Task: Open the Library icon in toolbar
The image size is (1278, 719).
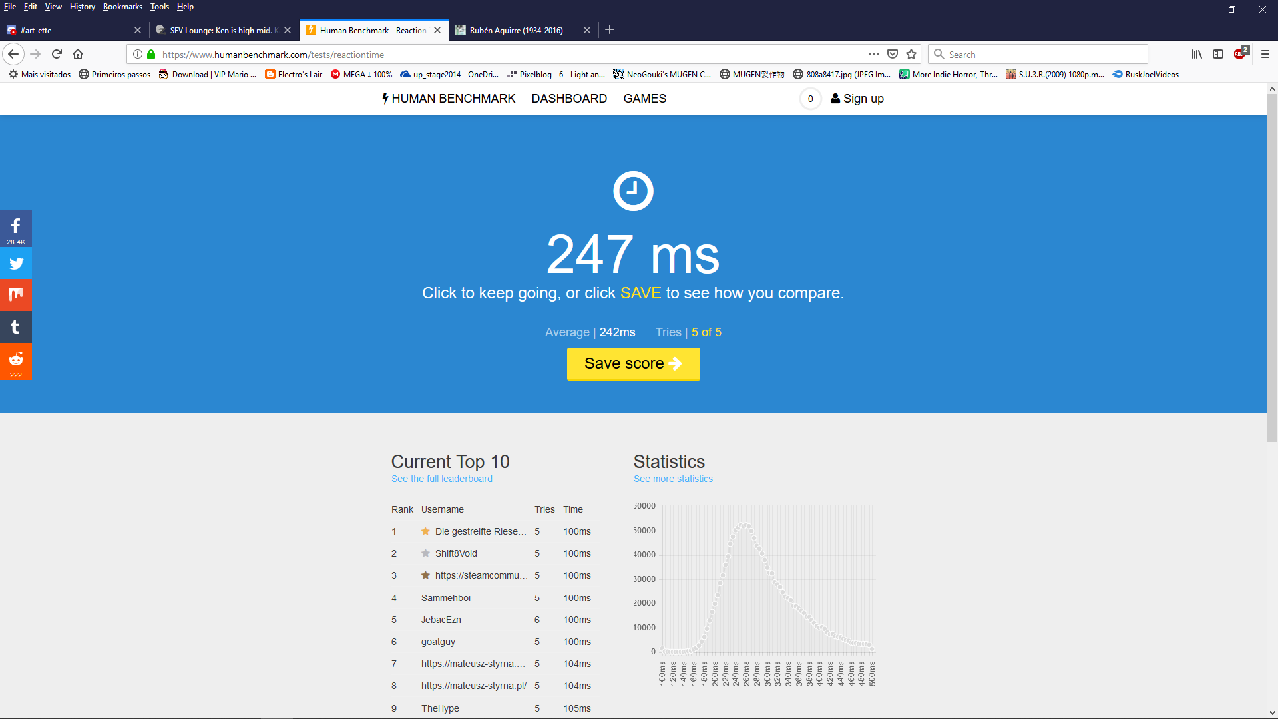Action: point(1197,54)
